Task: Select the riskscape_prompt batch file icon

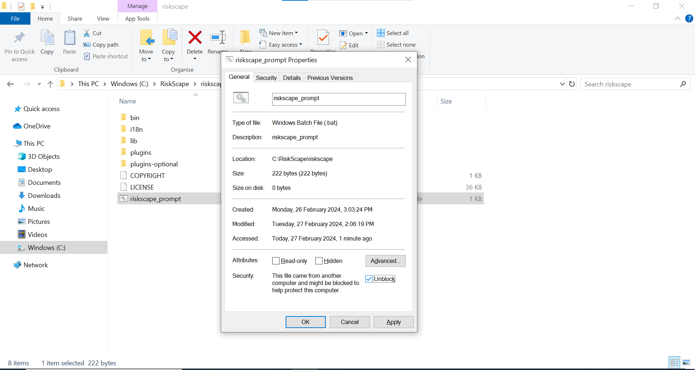Action: 124,199
